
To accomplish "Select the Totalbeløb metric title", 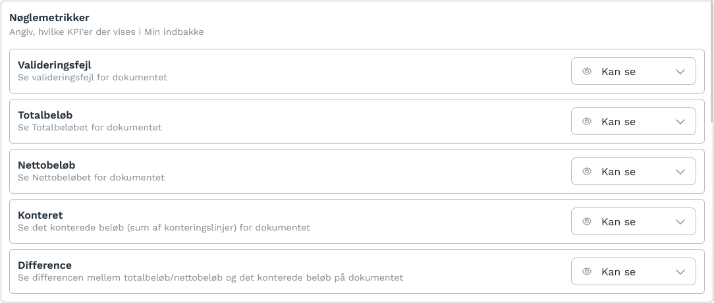I will coord(45,115).
